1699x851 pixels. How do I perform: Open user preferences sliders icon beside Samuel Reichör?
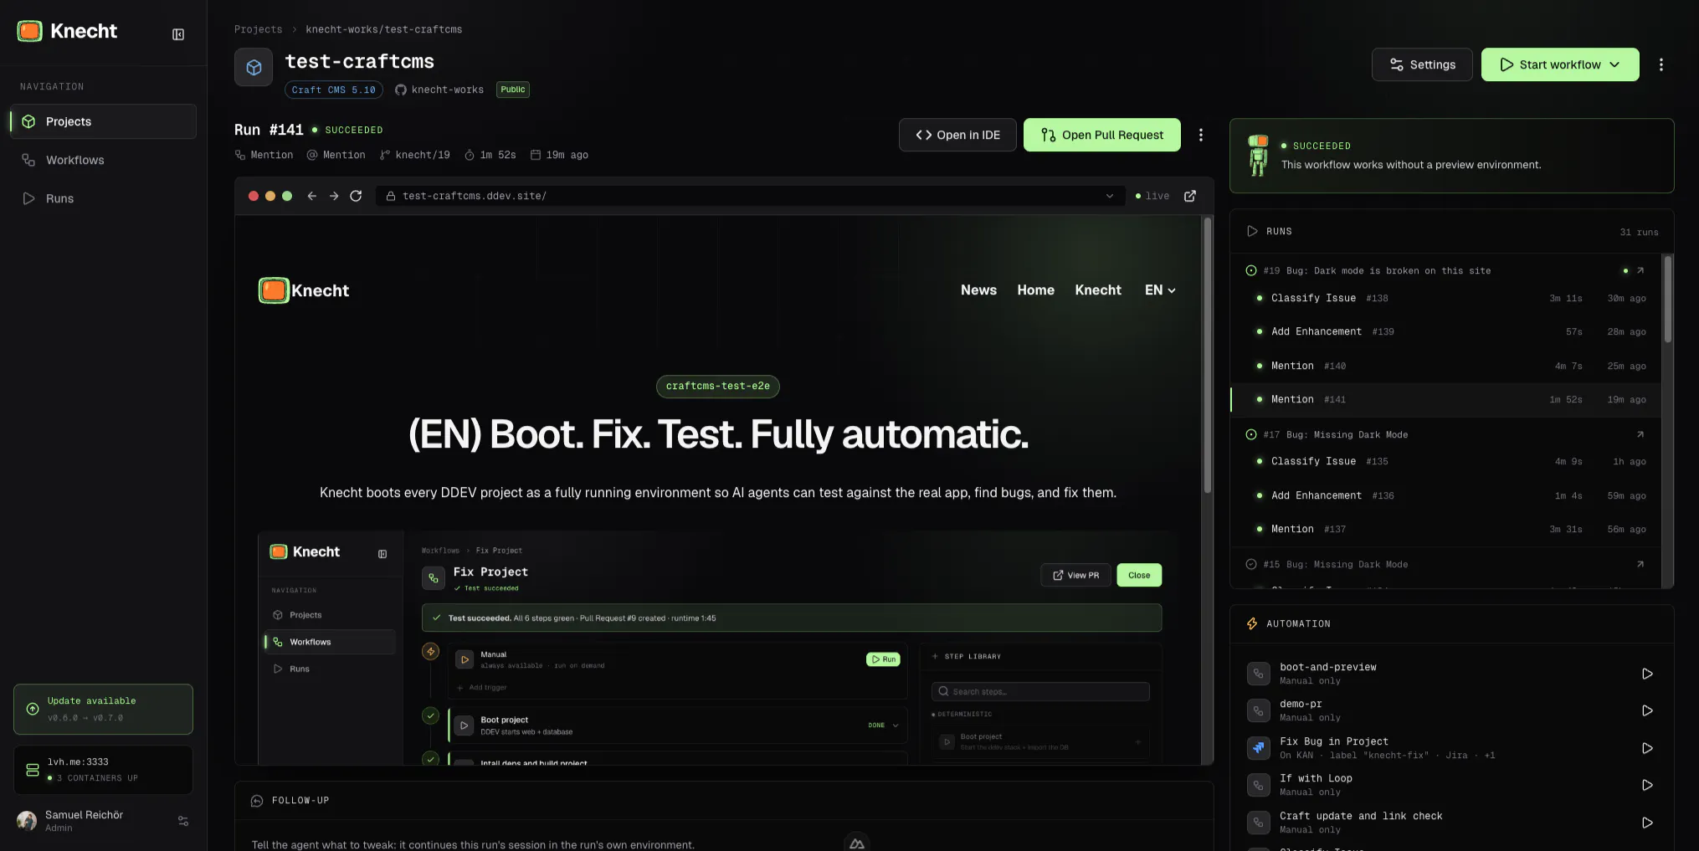(183, 821)
